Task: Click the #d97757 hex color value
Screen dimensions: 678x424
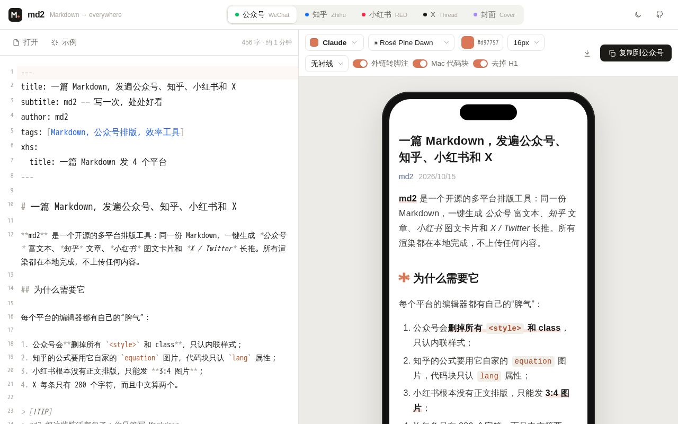Action: 488,42
